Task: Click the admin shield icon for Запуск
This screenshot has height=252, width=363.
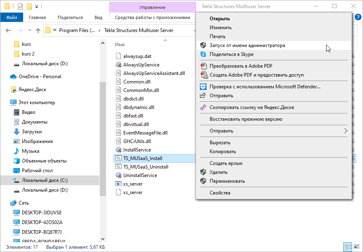Action: [x=203, y=45]
